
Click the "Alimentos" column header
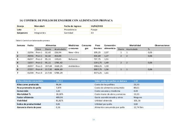[51, 45]
